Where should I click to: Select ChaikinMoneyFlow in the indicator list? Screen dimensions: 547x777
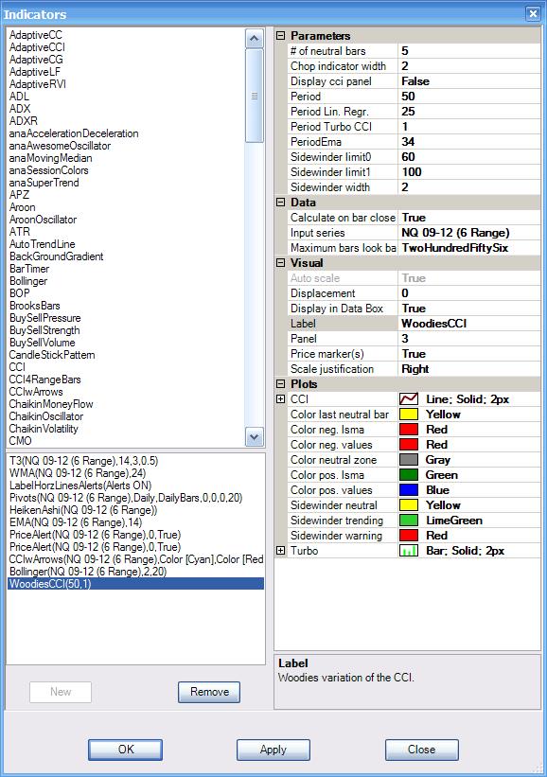51,404
